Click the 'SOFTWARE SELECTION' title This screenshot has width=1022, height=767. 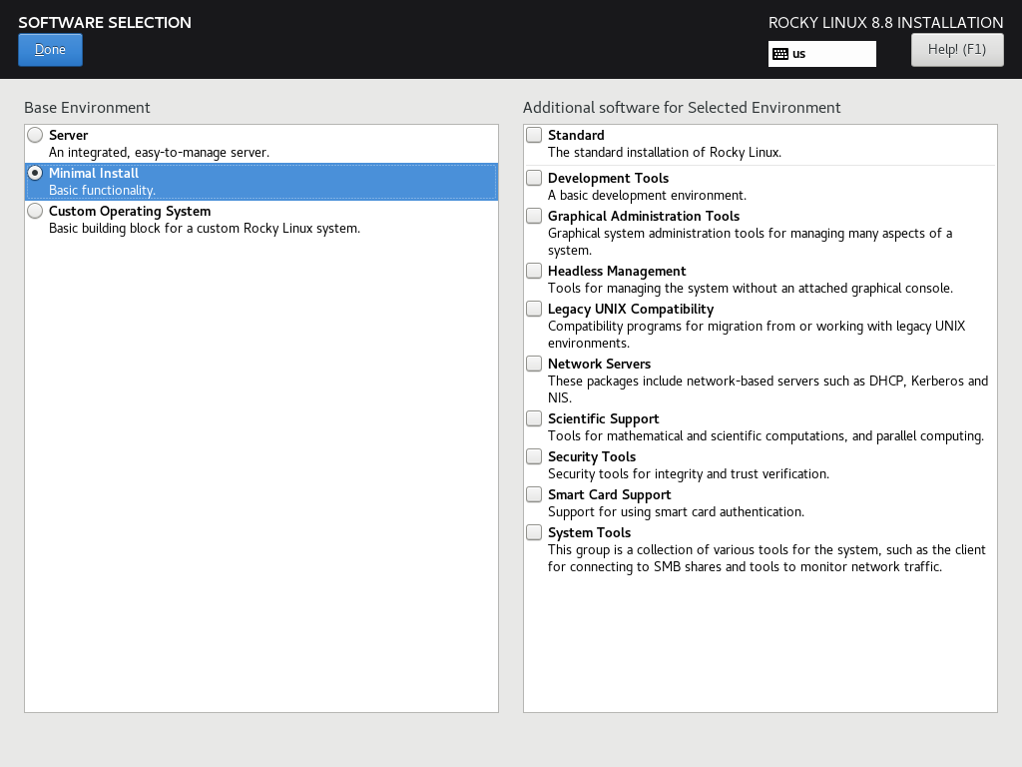(x=105, y=23)
